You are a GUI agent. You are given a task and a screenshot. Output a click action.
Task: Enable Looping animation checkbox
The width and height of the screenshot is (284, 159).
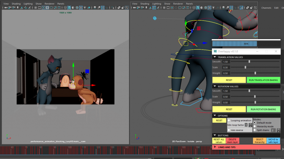point(229,120)
